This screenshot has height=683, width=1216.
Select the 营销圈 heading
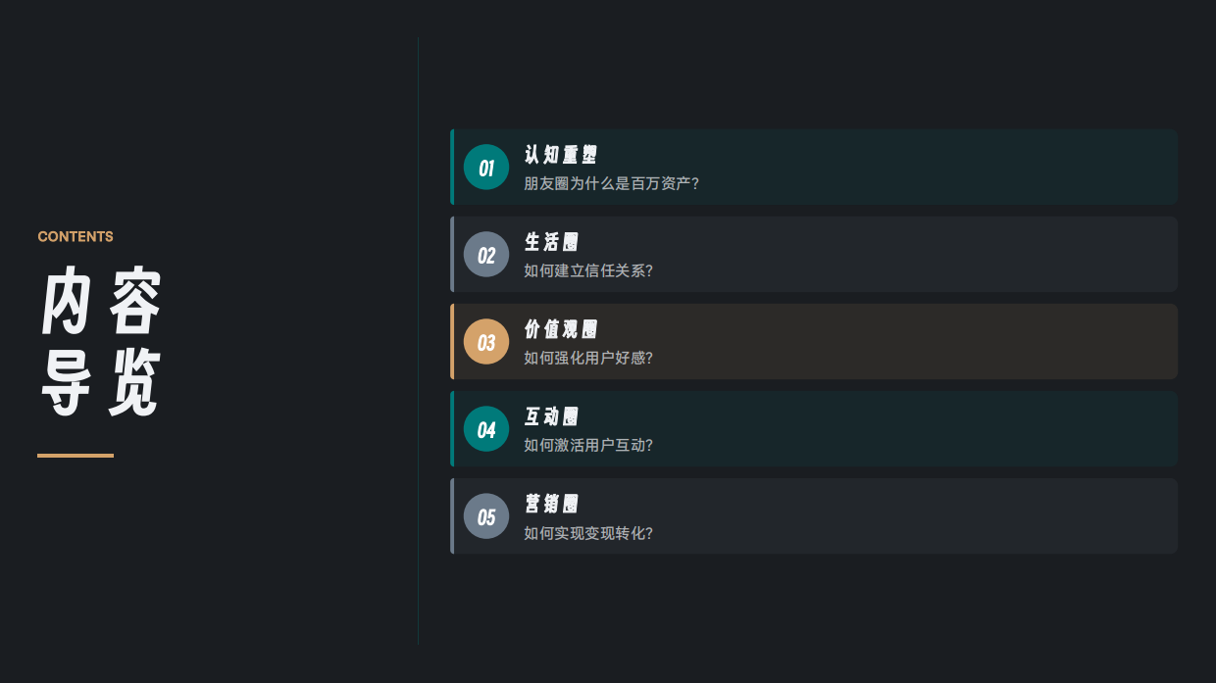(x=551, y=504)
